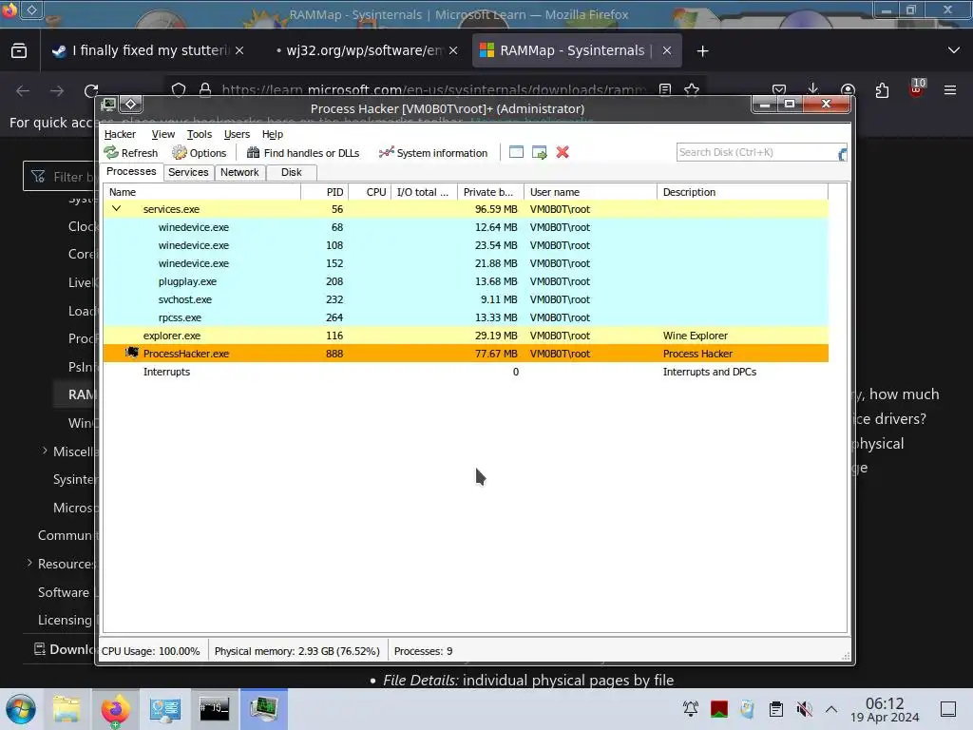Viewport: 973px width, 730px height.
Task: Select rpcss.exe process row
Action: pos(466,317)
